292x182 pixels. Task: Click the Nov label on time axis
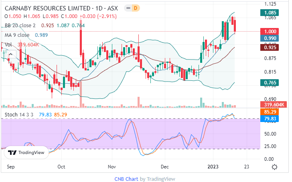[112, 167]
